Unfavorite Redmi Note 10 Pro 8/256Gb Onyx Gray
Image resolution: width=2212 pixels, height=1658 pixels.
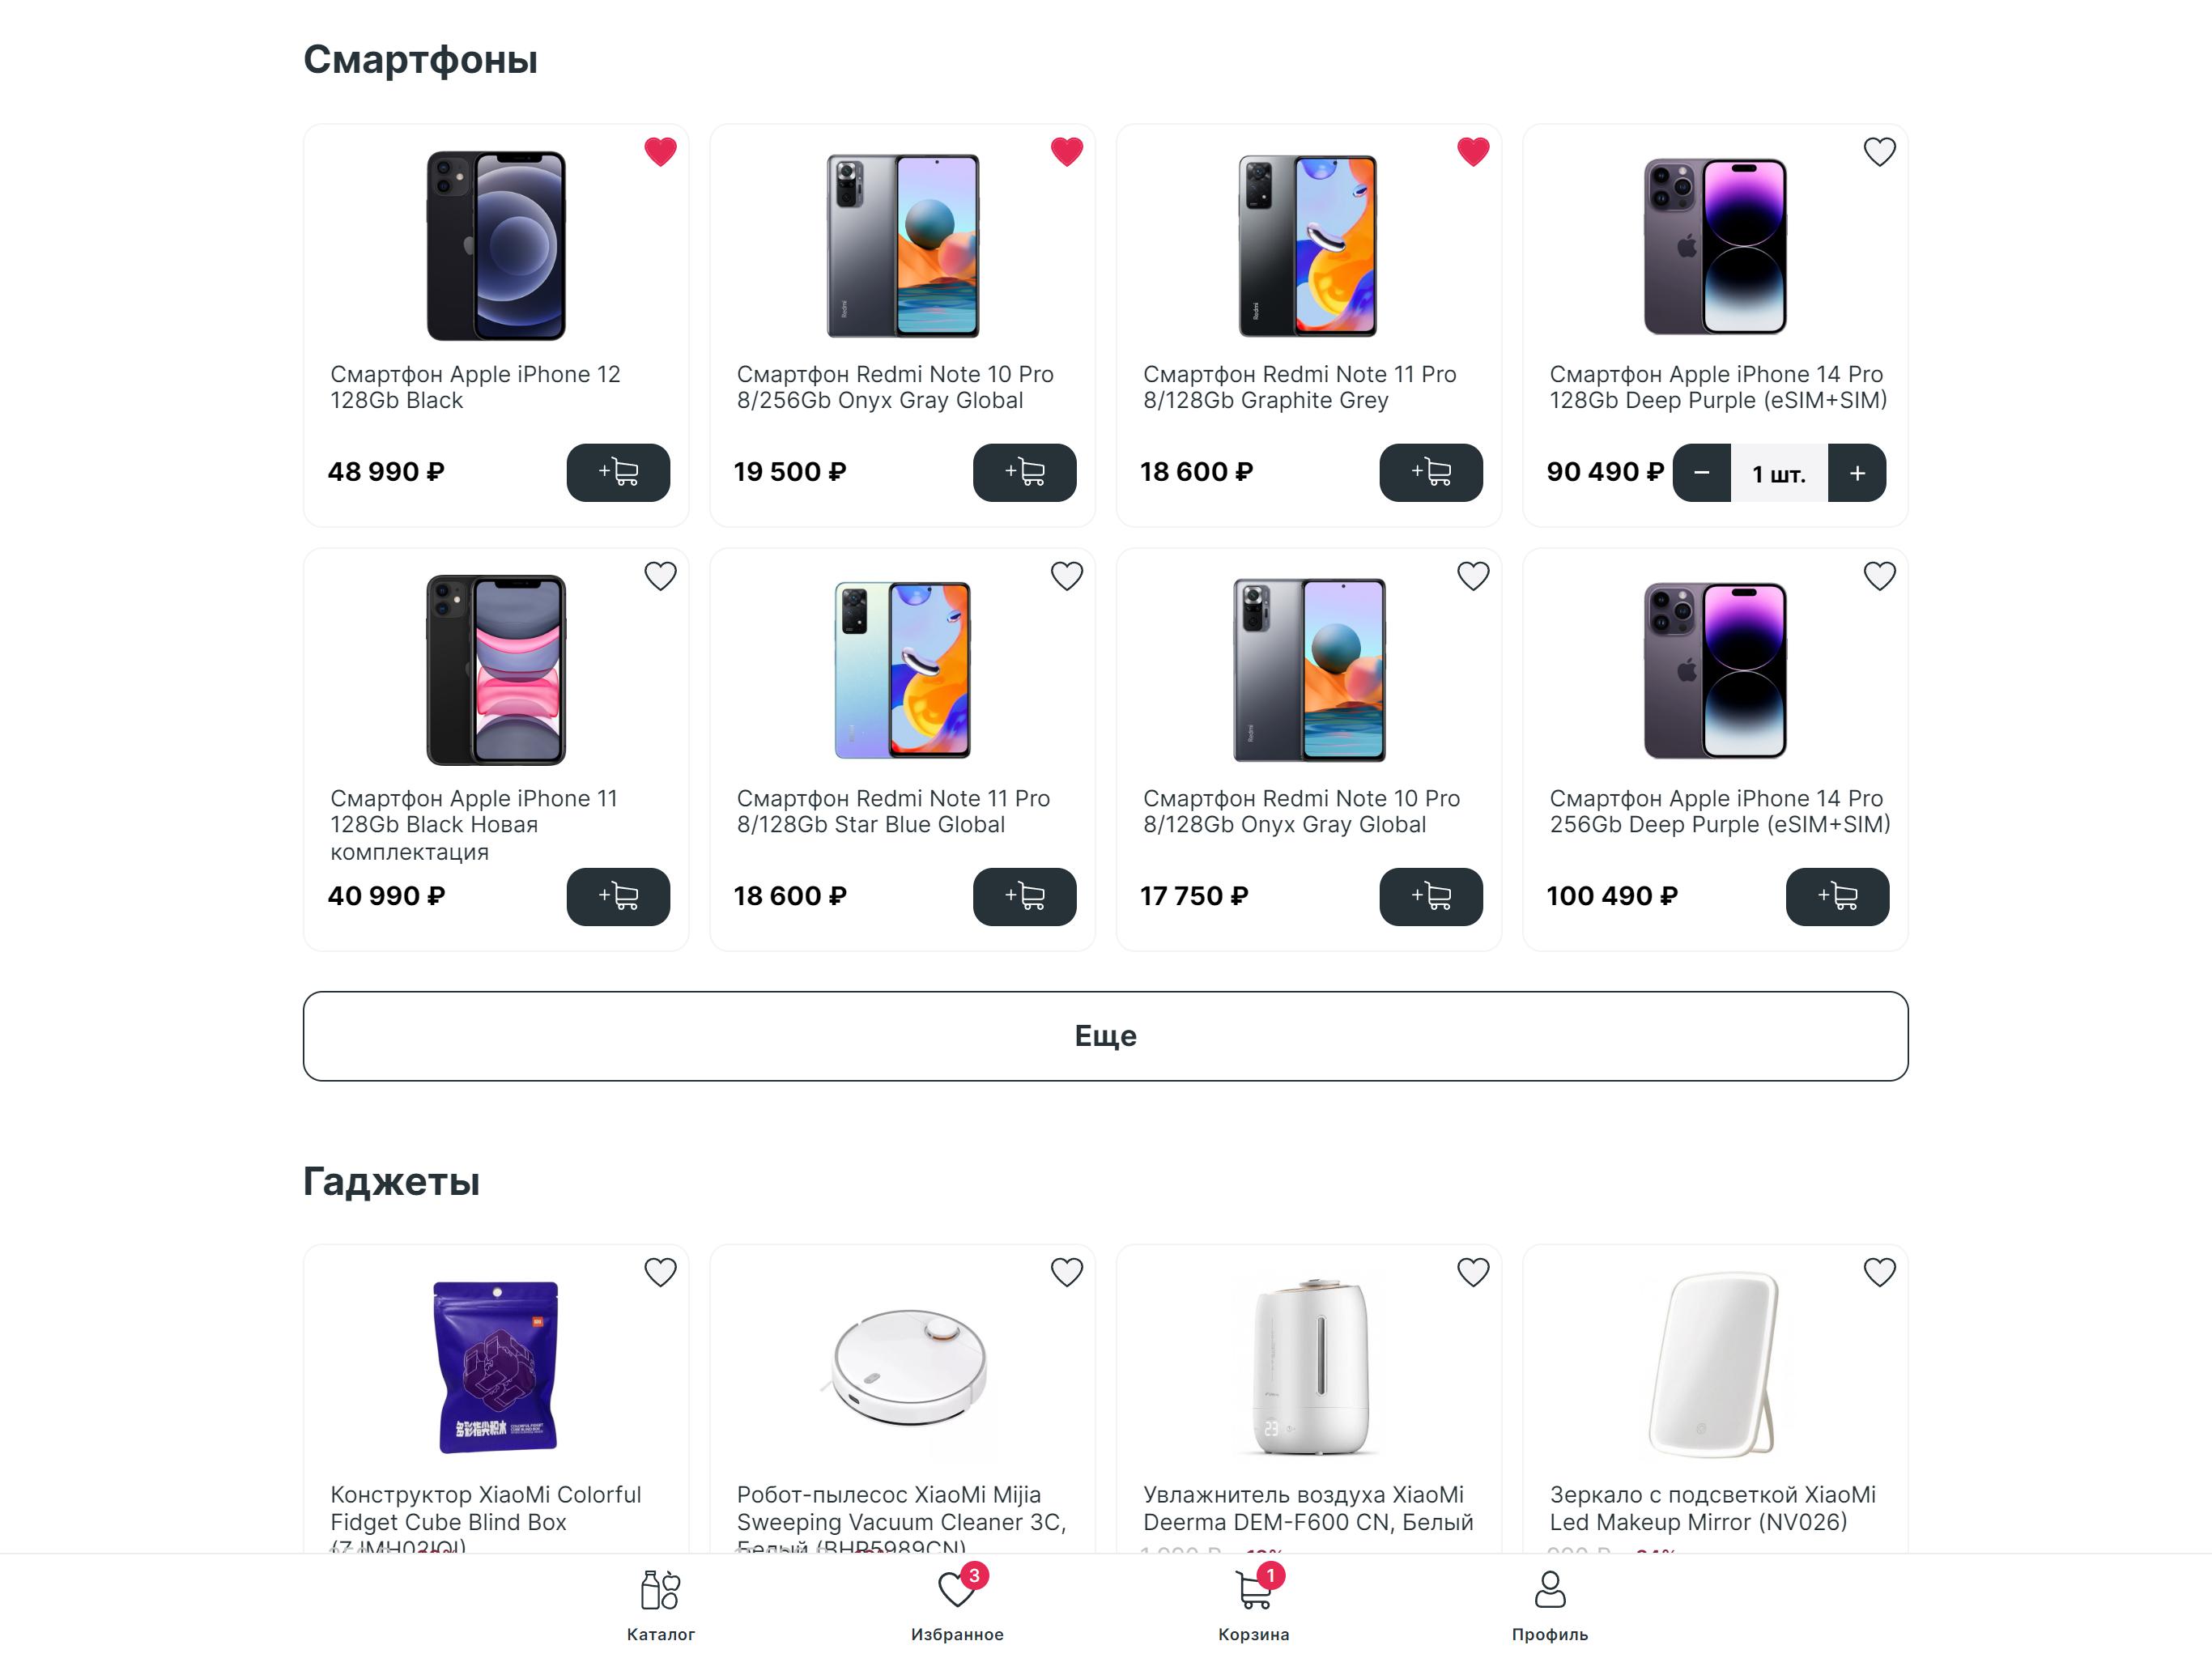[x=1067, y=152]
